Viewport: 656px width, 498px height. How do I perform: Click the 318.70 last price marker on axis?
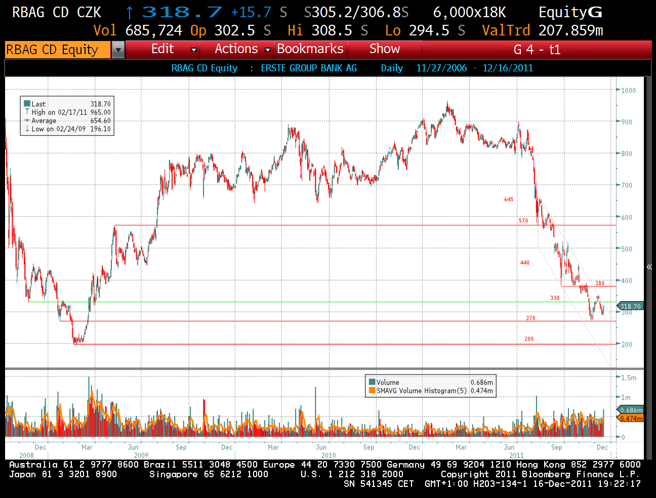630,306
